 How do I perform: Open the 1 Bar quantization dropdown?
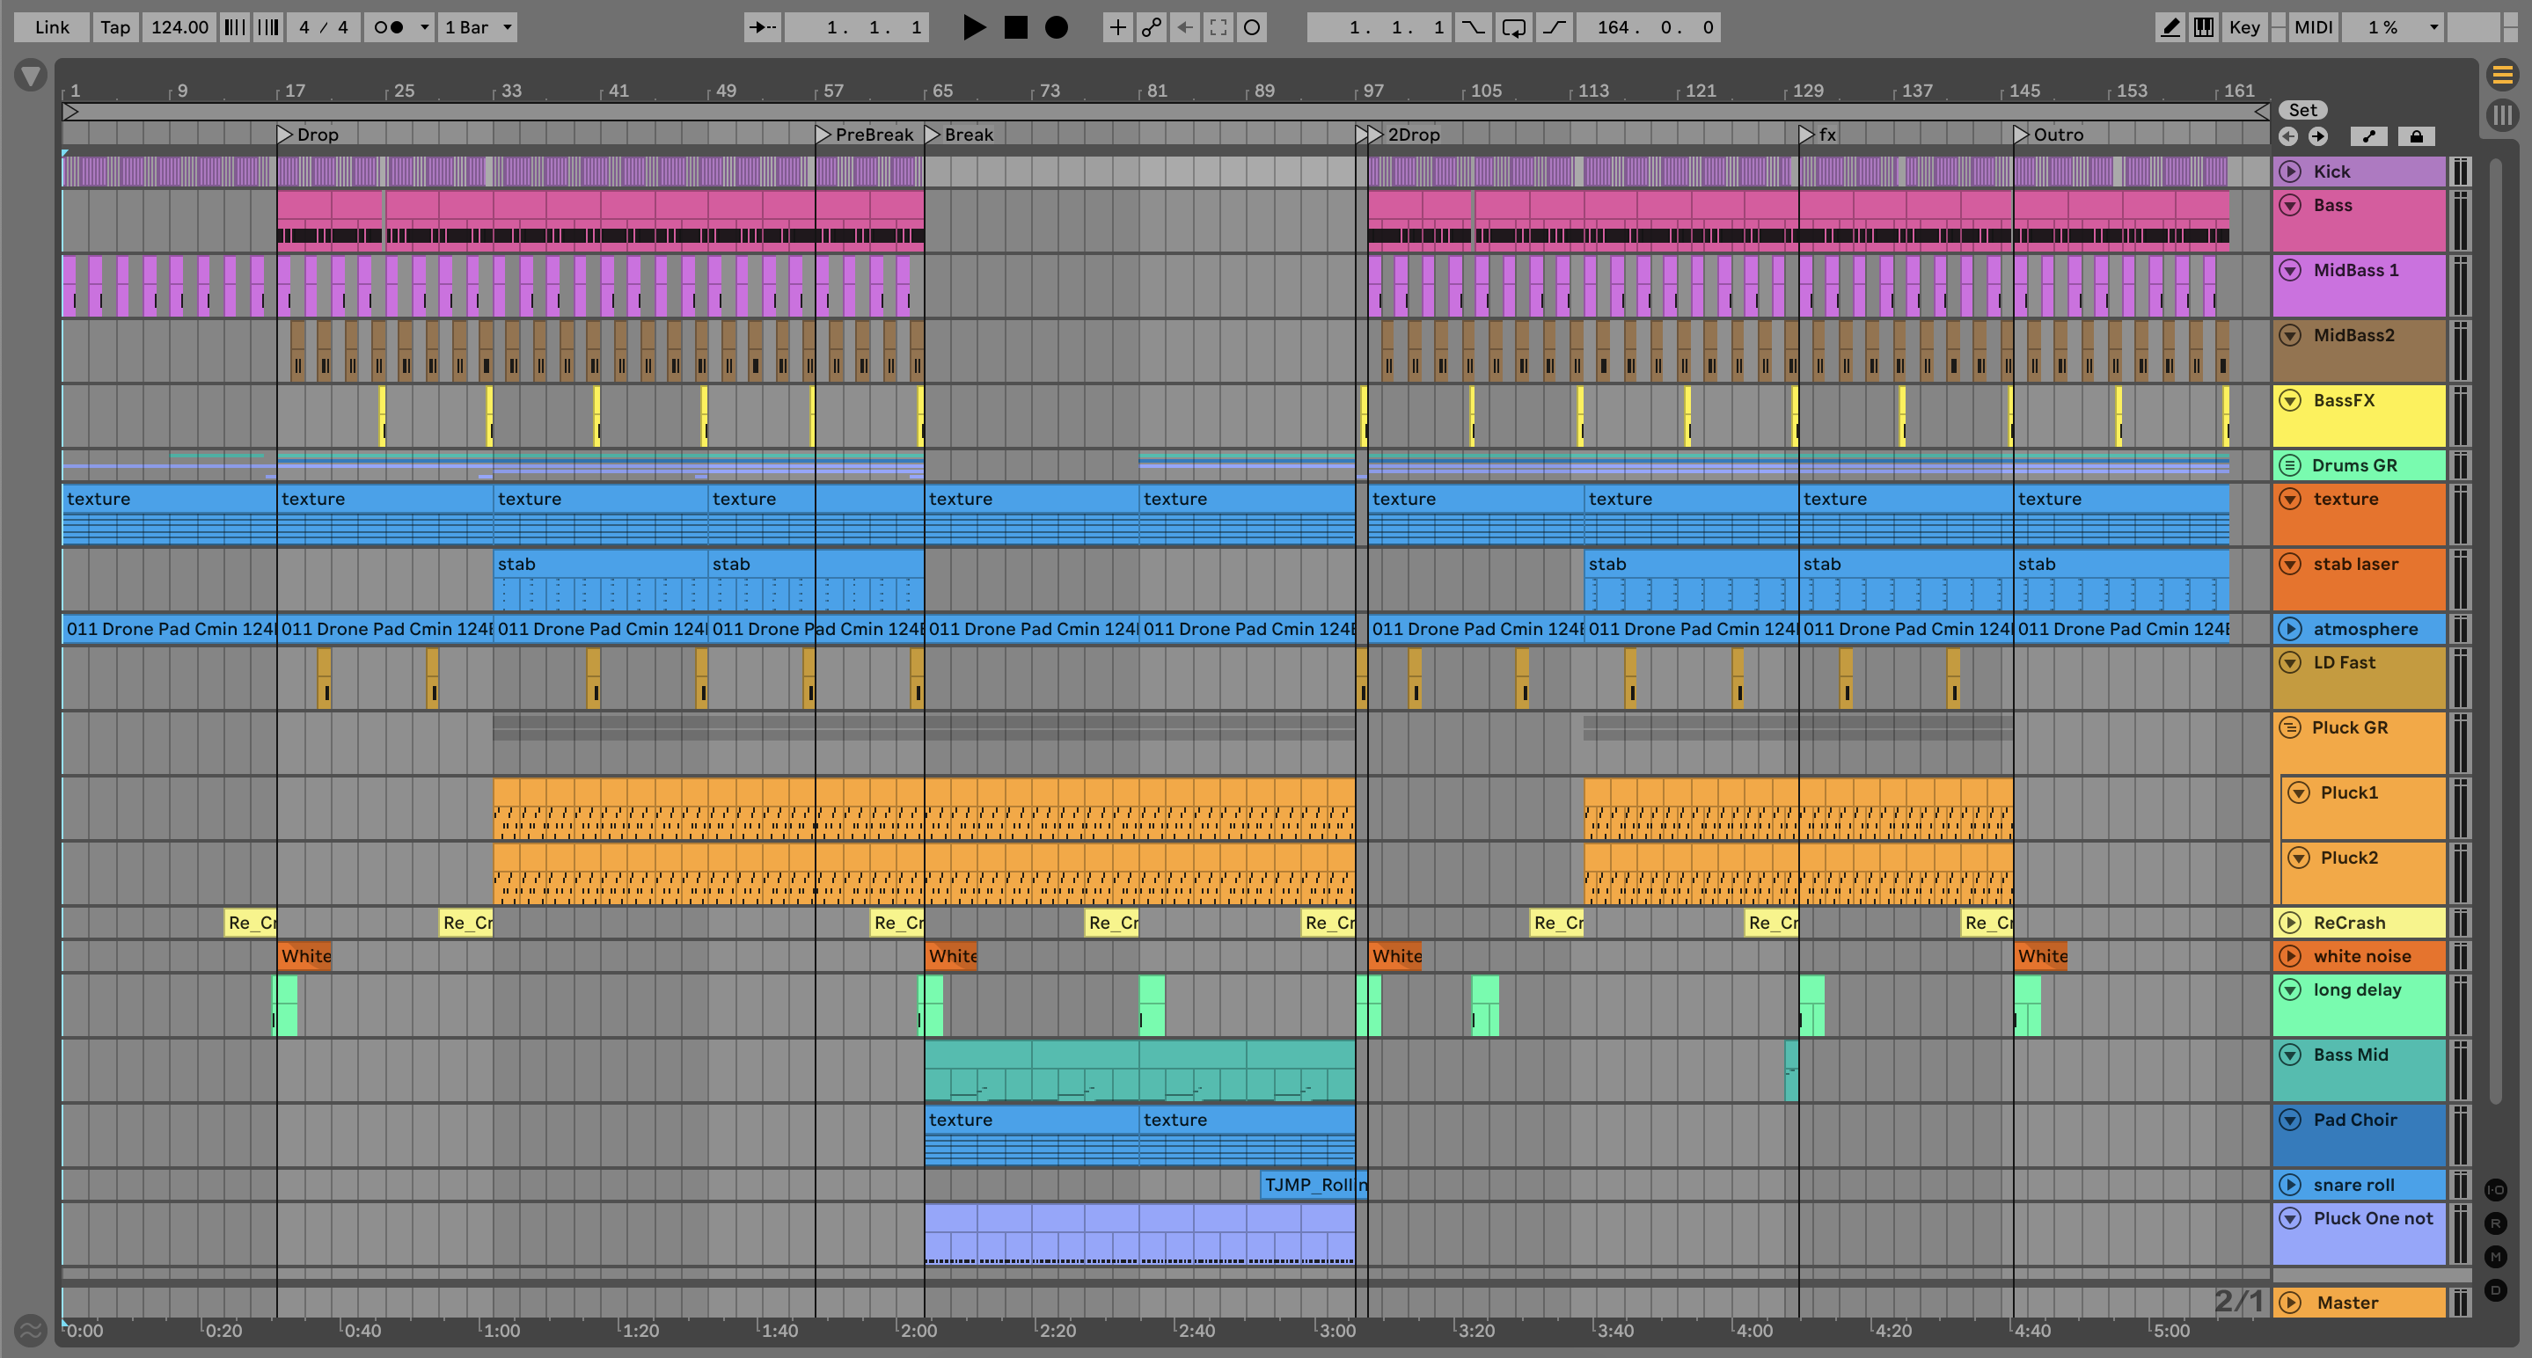[479, 27]
